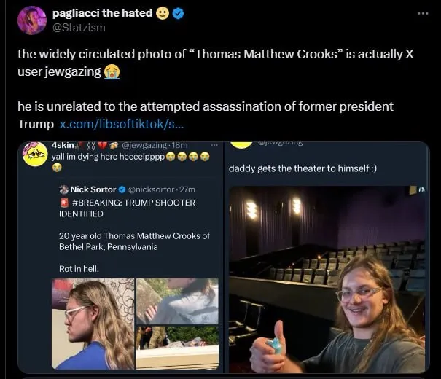Open tweet options three-dot menu
The width and height of the screenshot is (441, 379).
click(x=423, y=13)
